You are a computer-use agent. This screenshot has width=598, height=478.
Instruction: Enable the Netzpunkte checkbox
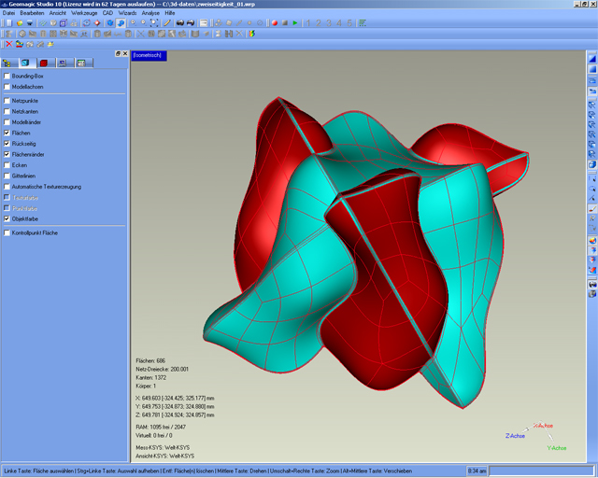click(7, 101)
